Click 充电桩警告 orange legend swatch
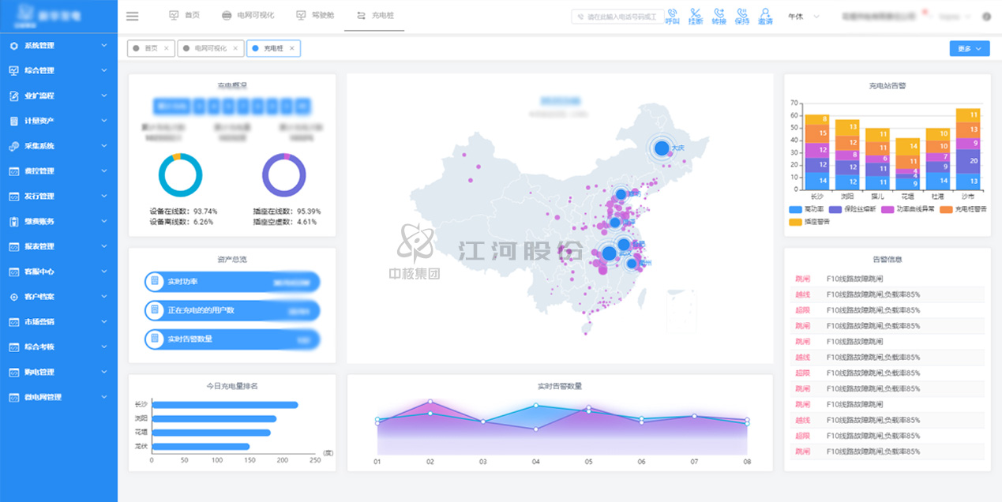This screenshot has height=502, width=1002. click(x=947, y=209)
